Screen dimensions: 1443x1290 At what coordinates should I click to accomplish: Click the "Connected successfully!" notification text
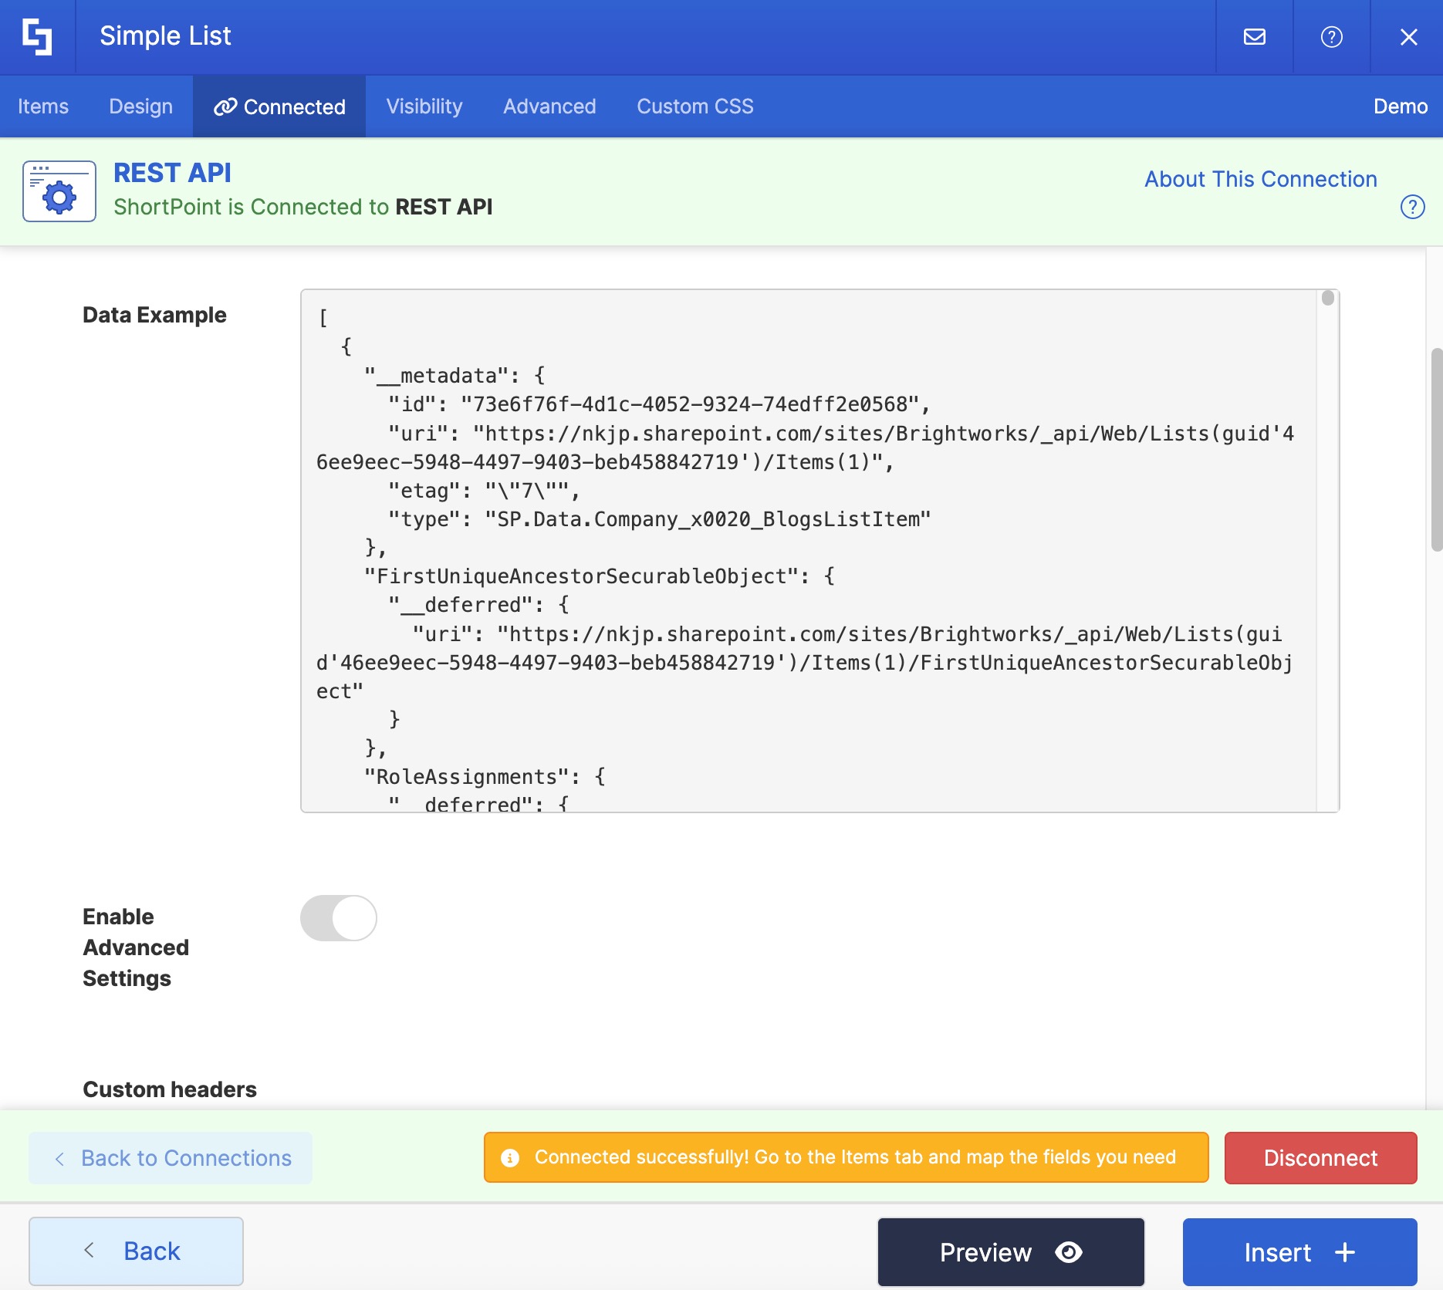tap(855, 1157)
